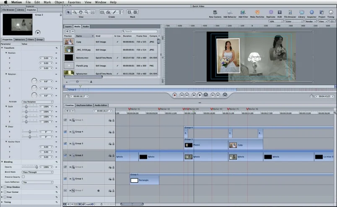This screenshot has height=207, width=337.
Task: Click the Add Filter icon
Action: pyautogui.click(x=243, y=12)
